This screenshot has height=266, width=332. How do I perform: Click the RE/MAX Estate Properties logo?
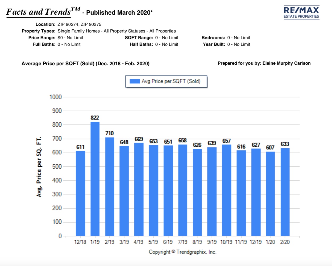(301, 12)
